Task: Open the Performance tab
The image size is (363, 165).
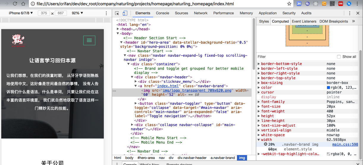Action: pos(223,13)
